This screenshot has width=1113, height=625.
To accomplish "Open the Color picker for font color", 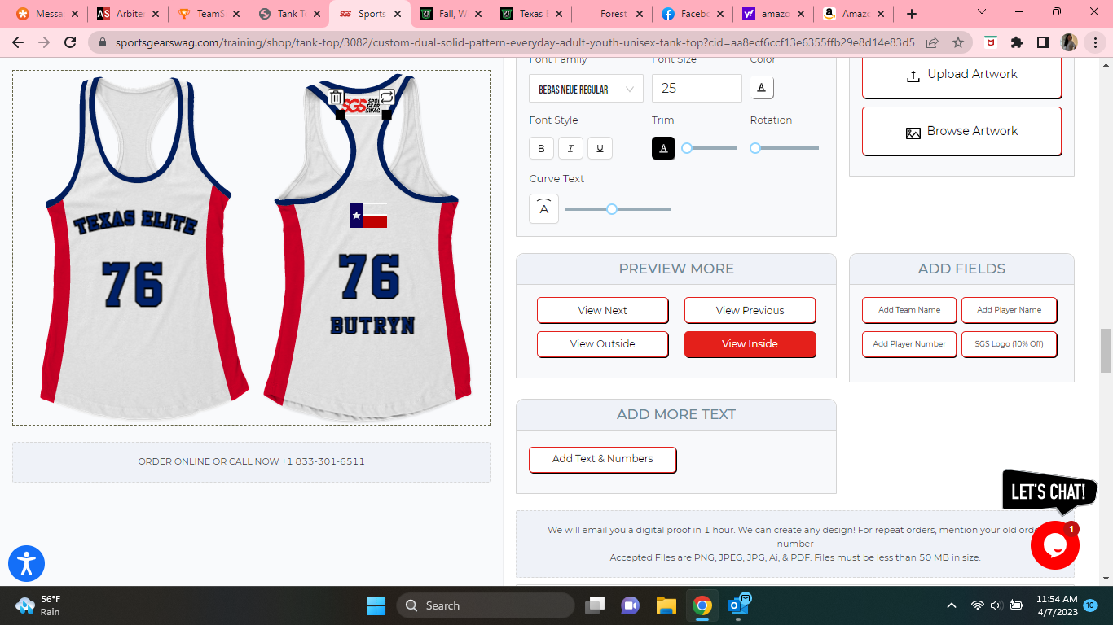I will tap(762, 87).
